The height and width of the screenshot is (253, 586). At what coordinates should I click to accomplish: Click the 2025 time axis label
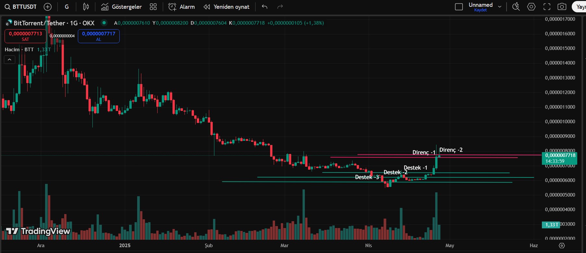tap(125, 246)
